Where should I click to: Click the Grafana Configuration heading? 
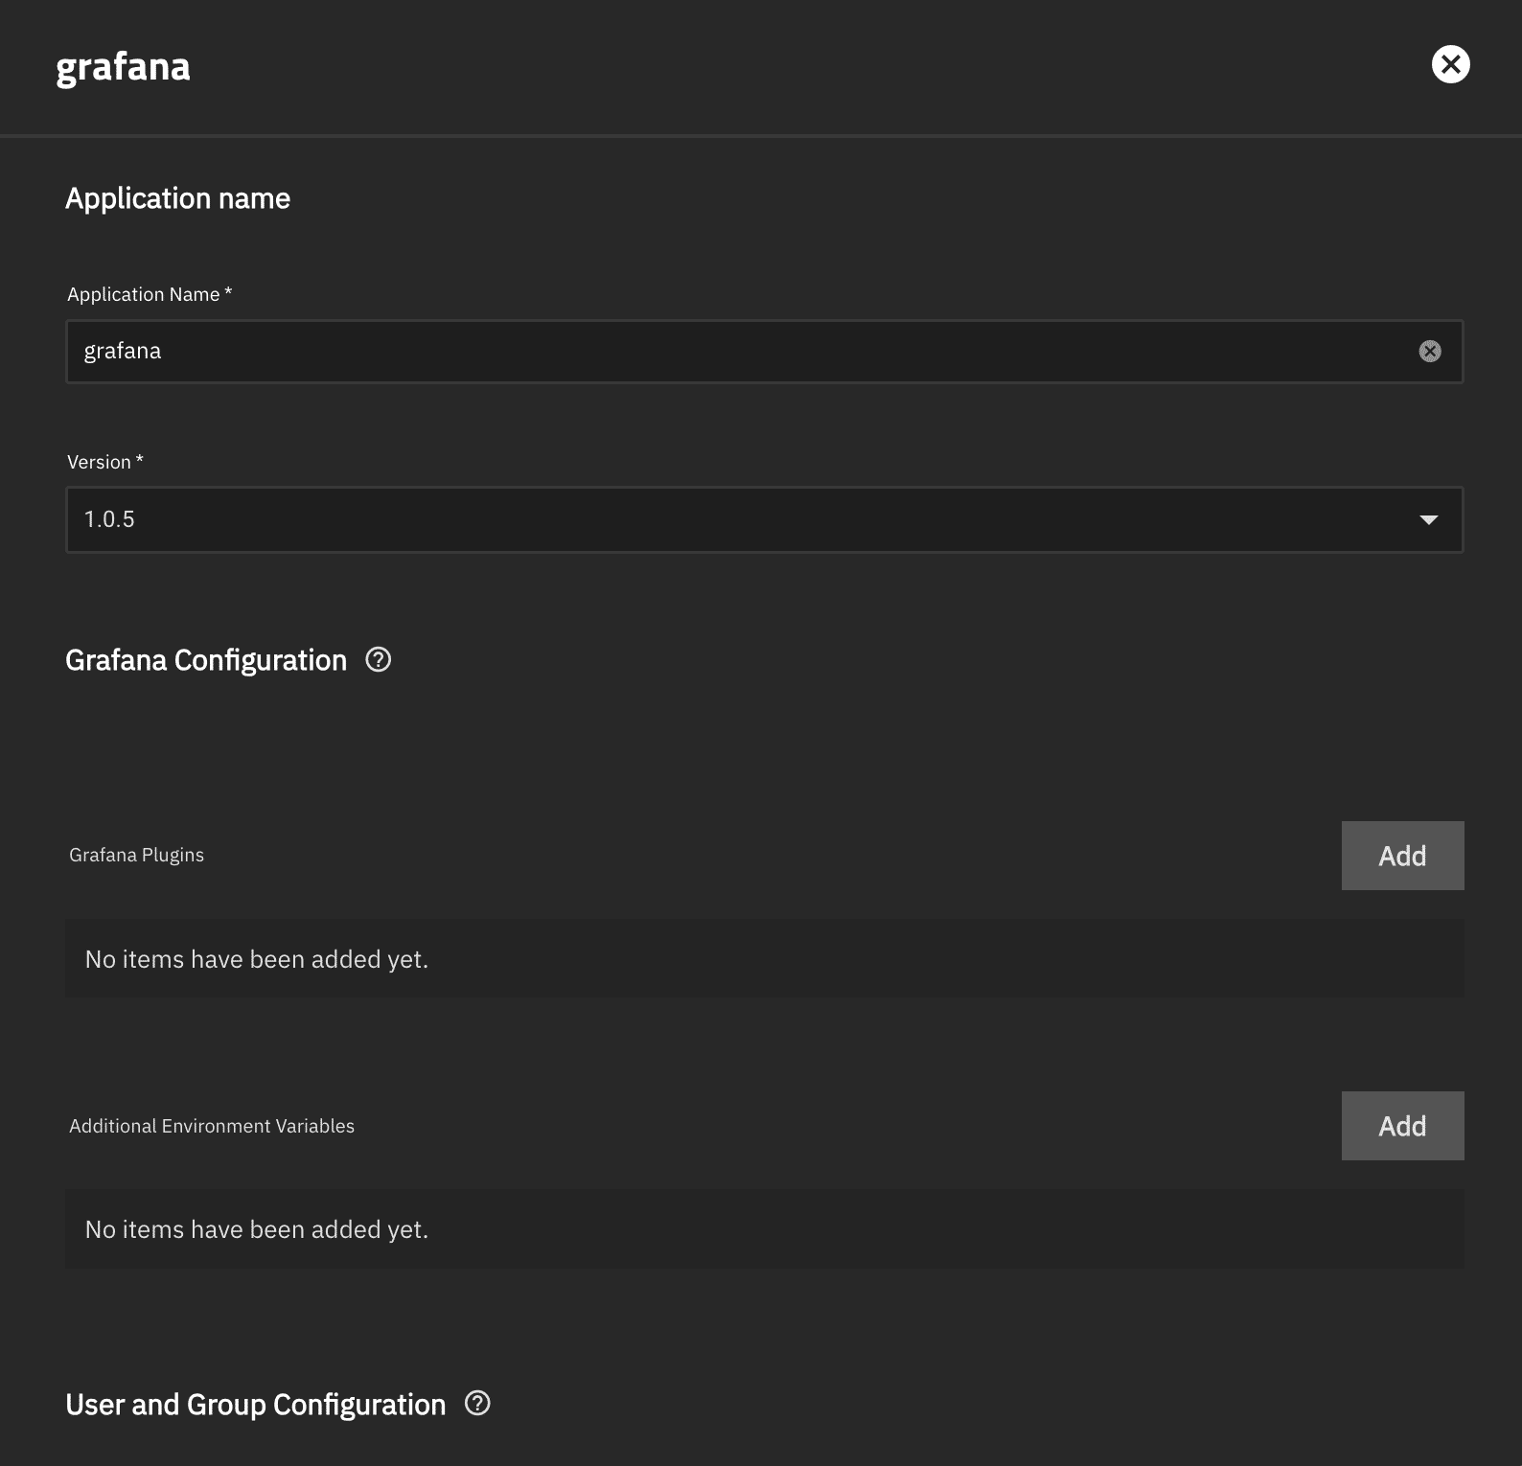tap(206, 660)
